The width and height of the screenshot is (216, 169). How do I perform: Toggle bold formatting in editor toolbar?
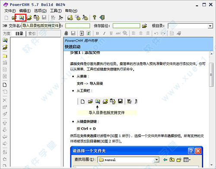97,33
